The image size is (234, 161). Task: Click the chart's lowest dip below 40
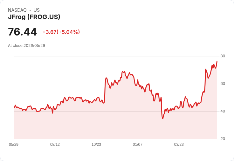(x=163, y=119)
